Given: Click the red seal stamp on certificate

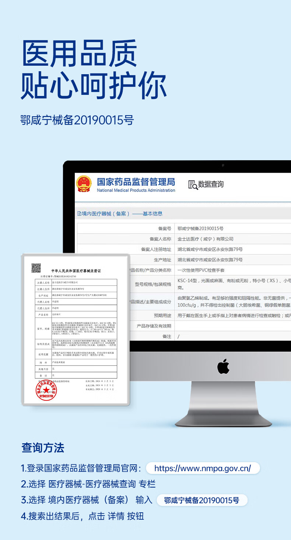Looking at the screenshot, I should click(46, 390).
